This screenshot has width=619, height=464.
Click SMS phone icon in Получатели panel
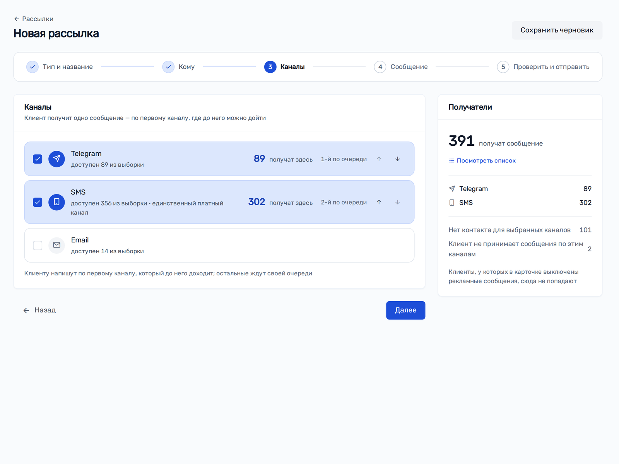click(x=451, y=203)
